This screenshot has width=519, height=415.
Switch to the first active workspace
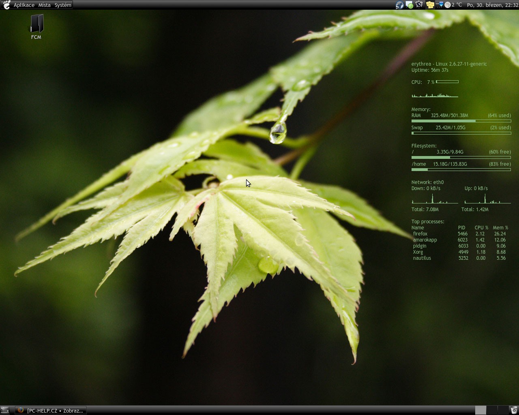point(480,410)
